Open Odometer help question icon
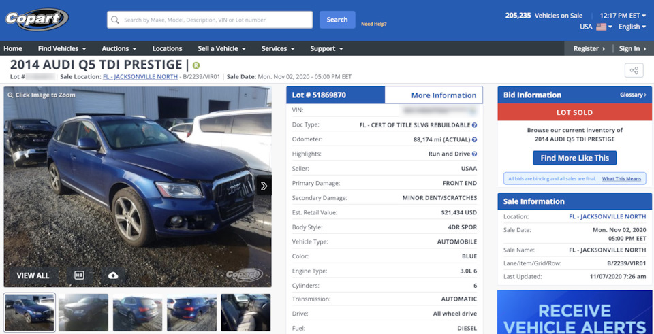Image resolution: width=654 pixels, height=334 pixels. pos(474,139)
